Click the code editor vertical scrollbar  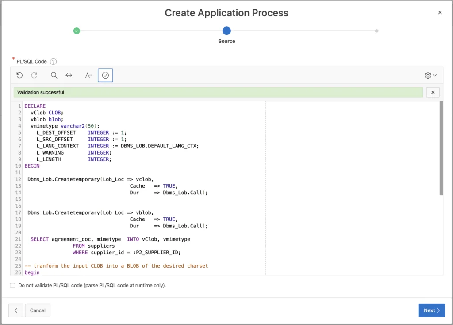(x=441, y=148)
